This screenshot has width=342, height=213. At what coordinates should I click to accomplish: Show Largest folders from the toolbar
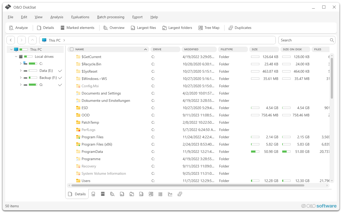[x=177, y=28]
